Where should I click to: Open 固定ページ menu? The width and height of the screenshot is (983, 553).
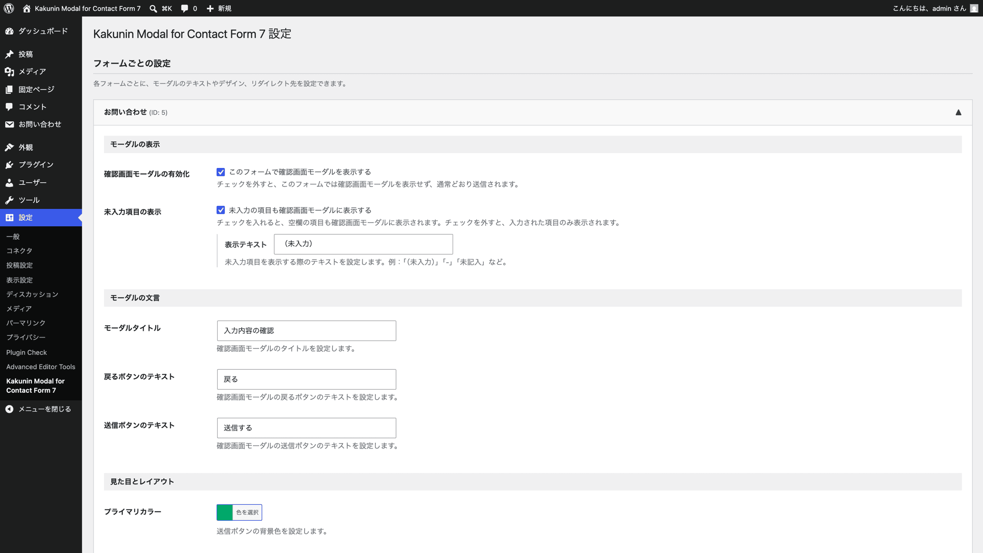pyautogui.click(x=41, y=90)
